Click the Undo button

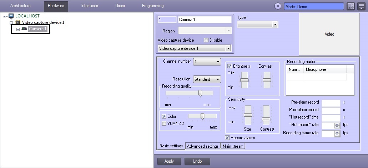pos(197,161)
